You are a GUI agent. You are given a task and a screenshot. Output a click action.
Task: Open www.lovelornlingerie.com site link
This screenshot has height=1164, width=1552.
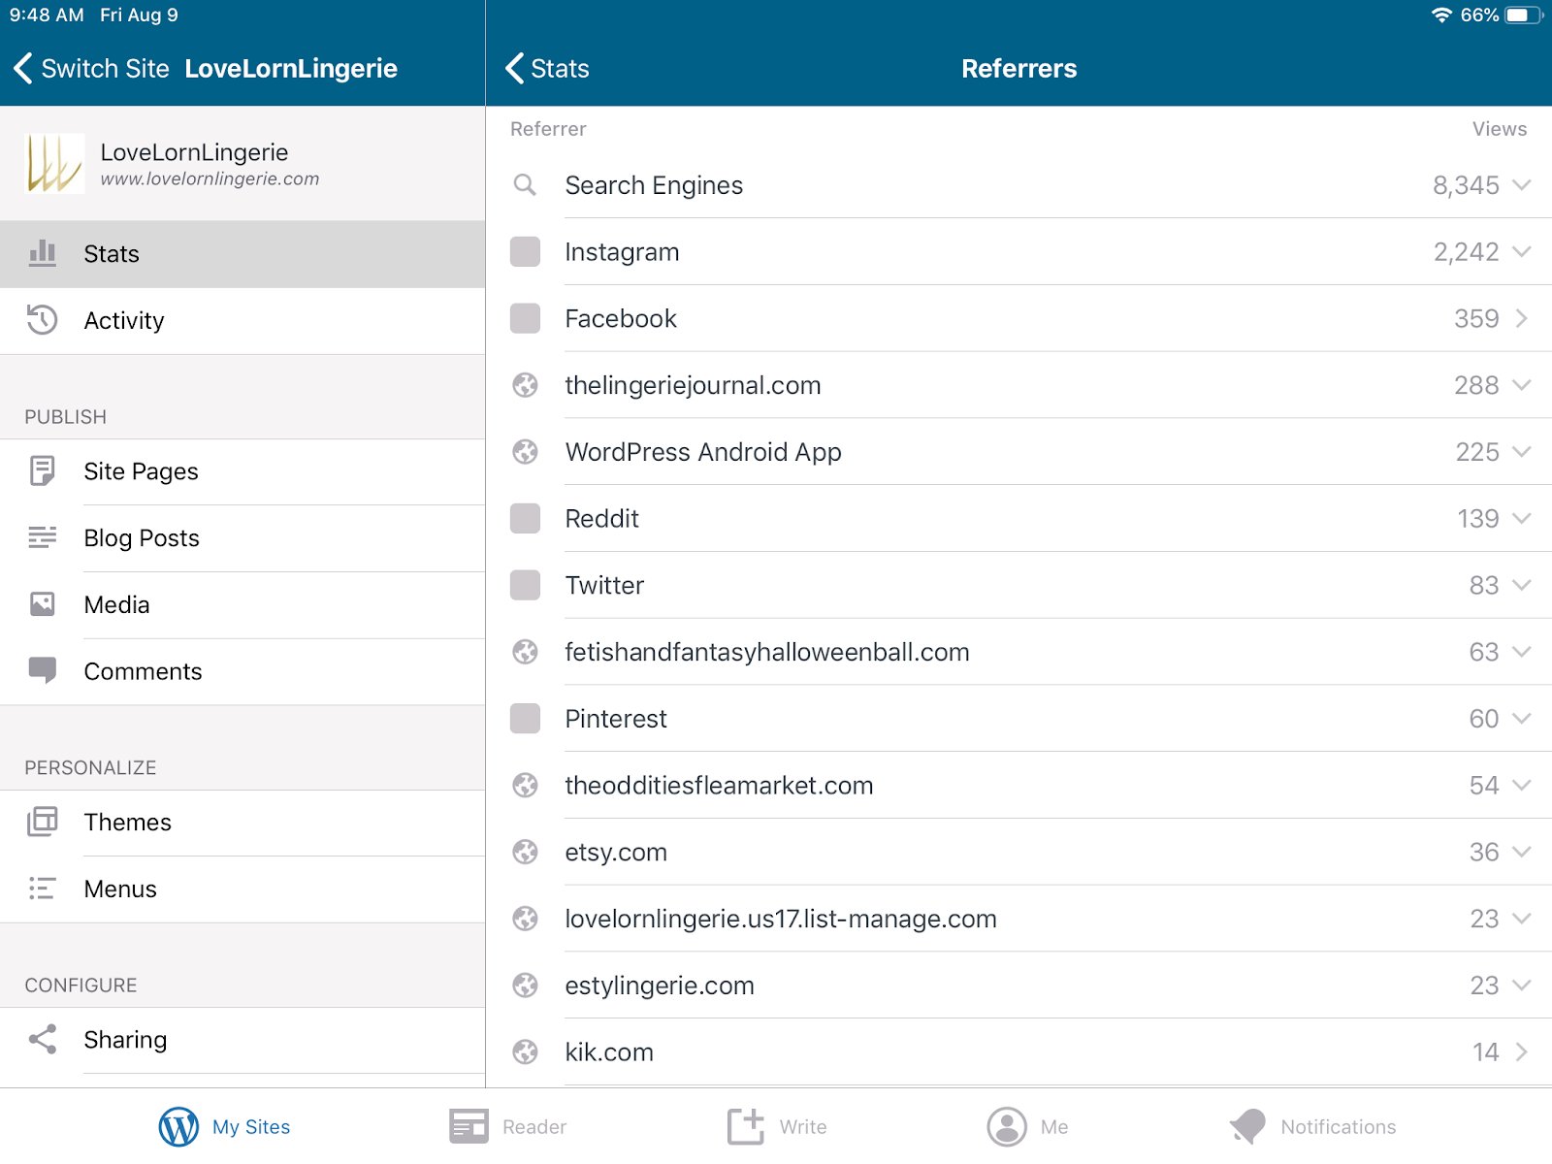click(210, 178)
